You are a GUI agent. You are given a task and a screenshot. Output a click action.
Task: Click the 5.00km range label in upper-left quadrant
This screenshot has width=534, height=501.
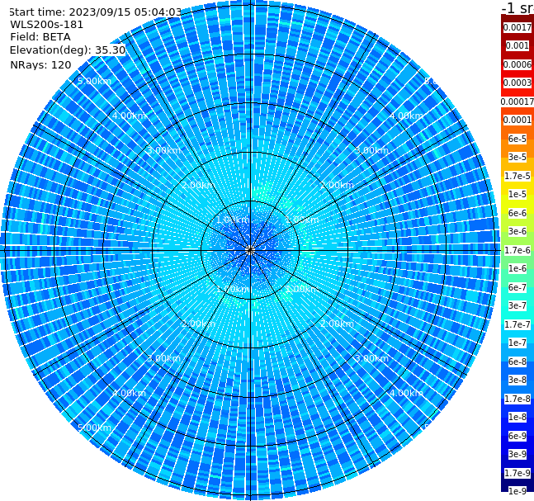94,82
